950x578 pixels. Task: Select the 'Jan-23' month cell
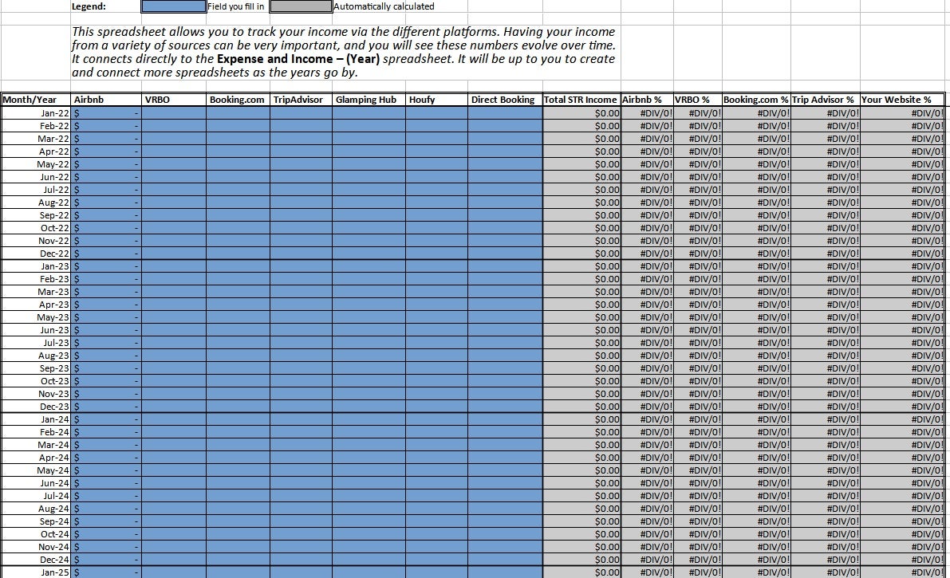36,266
